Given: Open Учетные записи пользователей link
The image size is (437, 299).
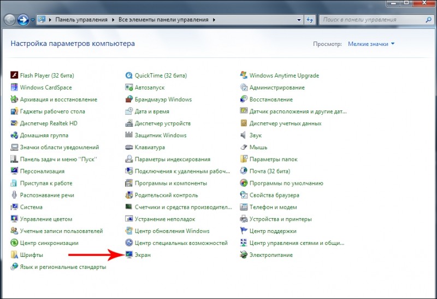Looking at the screenshot, I should click(61, 231).
